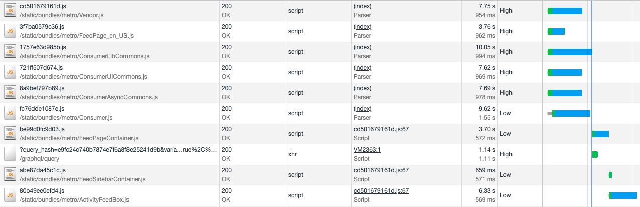Image resolution: width=640 pixels, height=207 pixels.
Task: Select the JS icon for 1757e63d985b.js
Action: (10, 52)
